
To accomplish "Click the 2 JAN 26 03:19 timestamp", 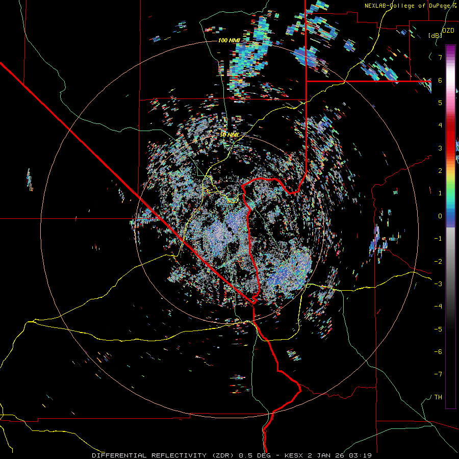I will pos(340,455).
